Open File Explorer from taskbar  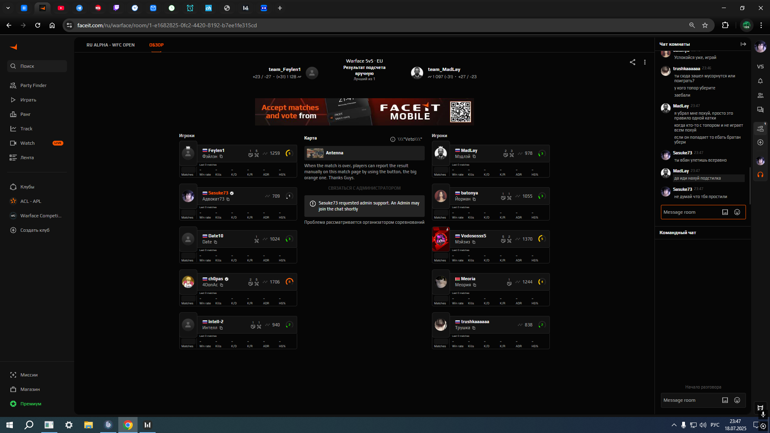point(88,425)
